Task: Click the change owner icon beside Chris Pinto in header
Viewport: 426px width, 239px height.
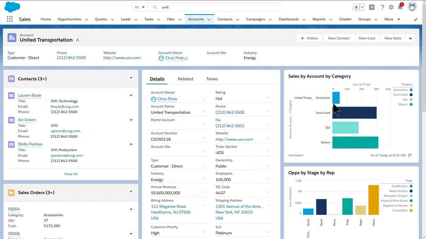Action: point(187,58)
